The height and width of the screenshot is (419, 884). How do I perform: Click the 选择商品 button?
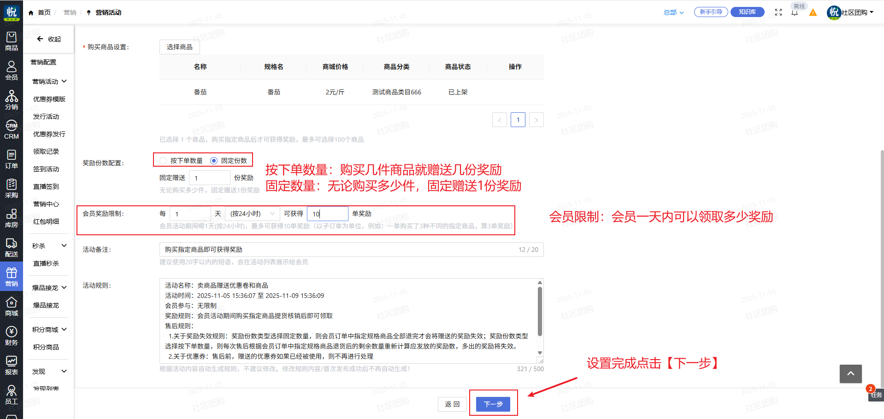pos(180,47)
